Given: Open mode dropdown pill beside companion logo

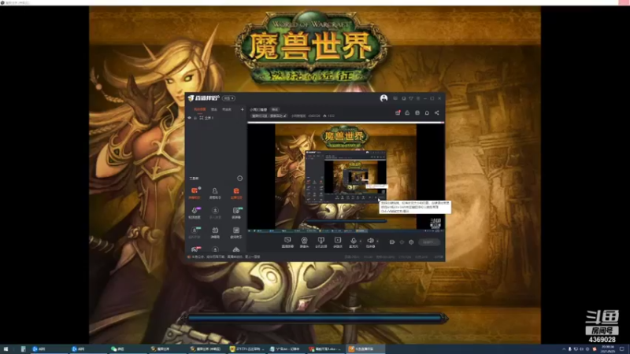Looking at the screenshot, I should pyautogui.click(x=228, y=98).
